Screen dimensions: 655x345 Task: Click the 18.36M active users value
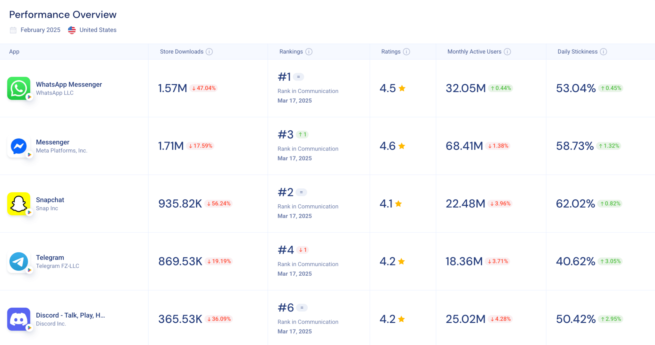coord(464,262)
